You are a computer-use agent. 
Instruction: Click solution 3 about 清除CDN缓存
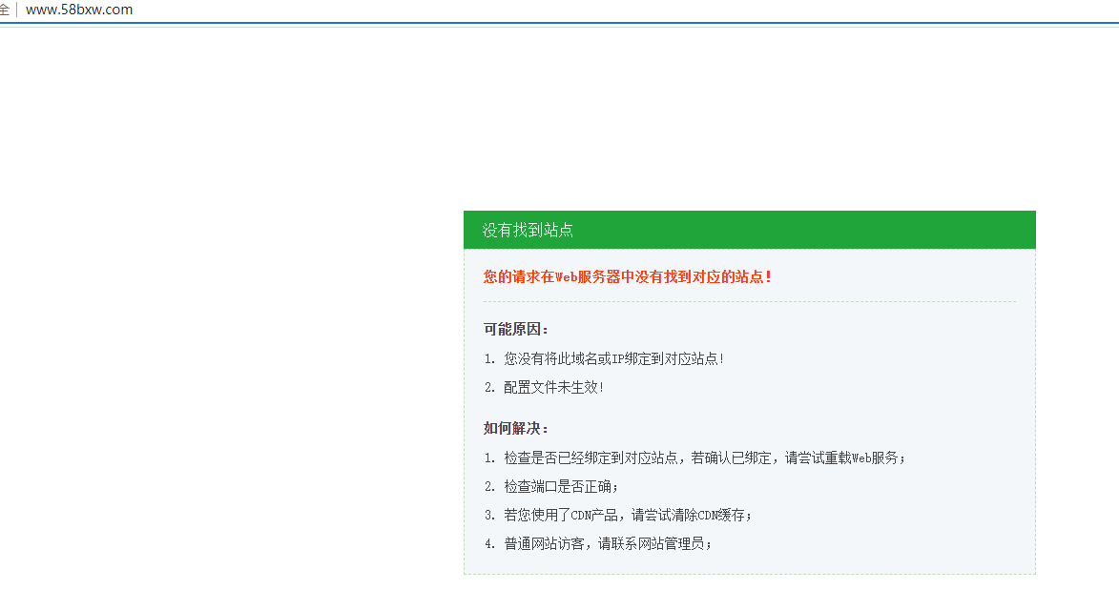coord(628,515)
